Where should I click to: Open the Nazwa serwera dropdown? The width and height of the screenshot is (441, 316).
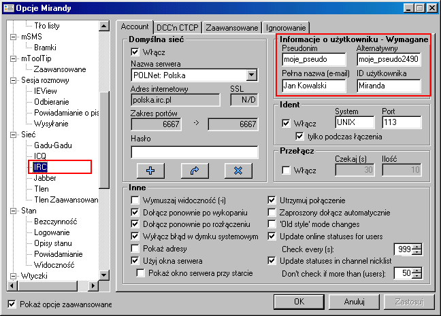tap(251, 75)
